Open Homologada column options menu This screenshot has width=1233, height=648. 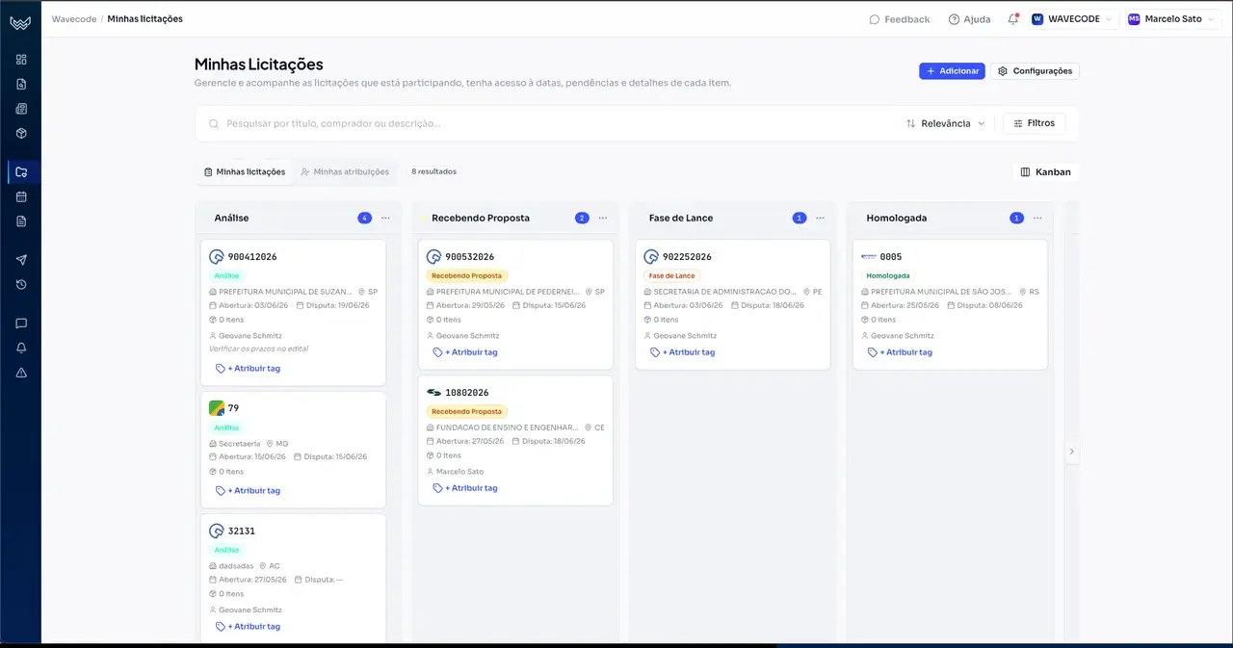[1037, 219]
